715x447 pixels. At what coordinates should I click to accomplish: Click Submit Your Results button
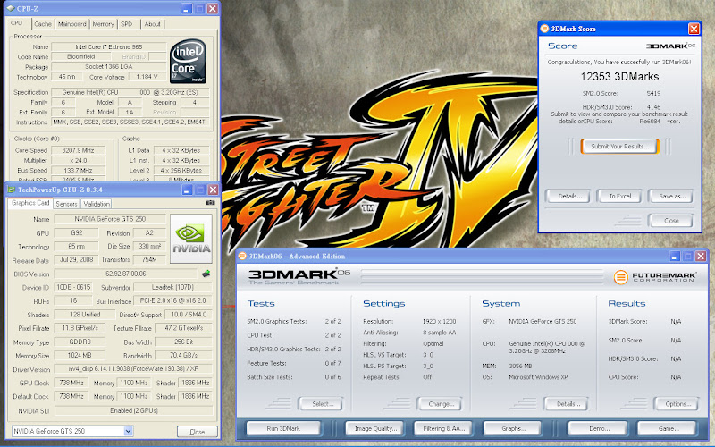pos(619,147)
